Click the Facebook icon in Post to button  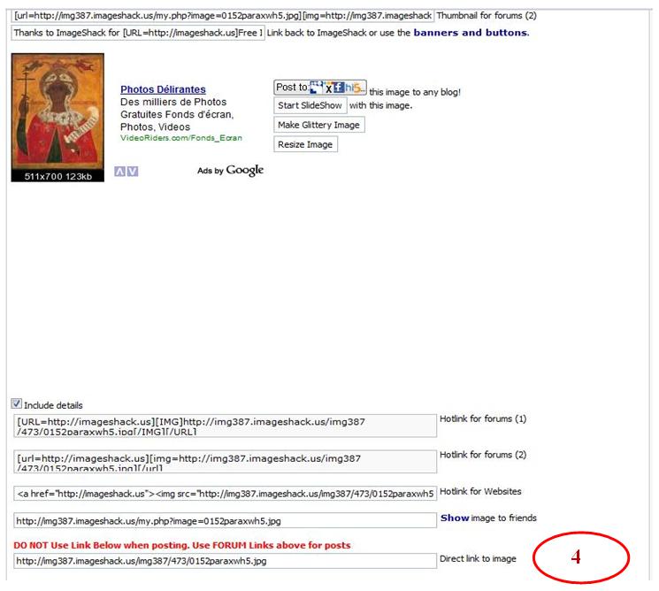coord(339,88)
